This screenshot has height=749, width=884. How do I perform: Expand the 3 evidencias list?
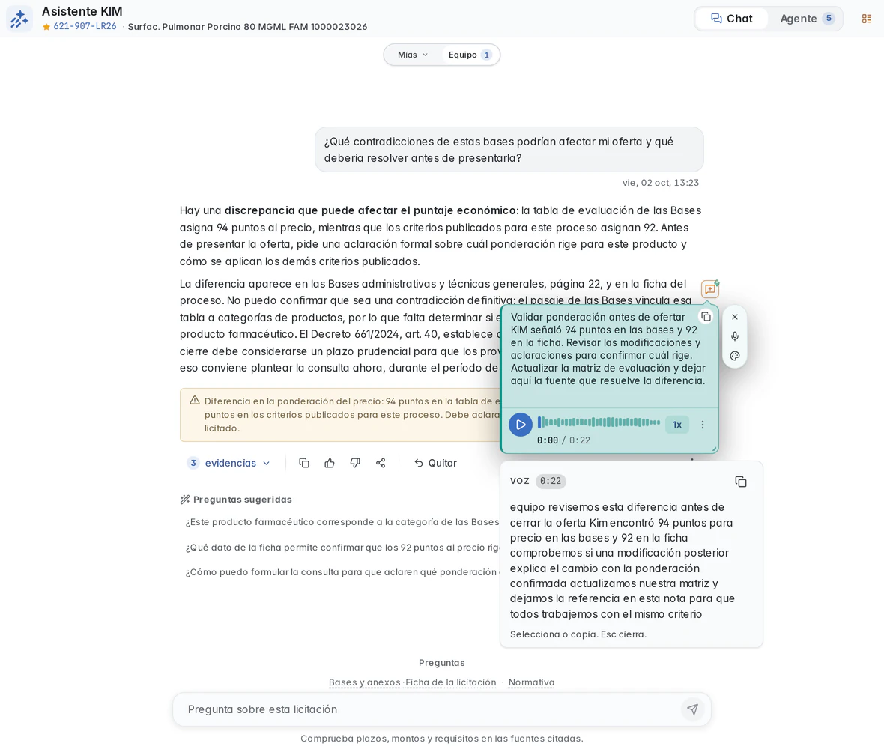click(x=229, y=463)
